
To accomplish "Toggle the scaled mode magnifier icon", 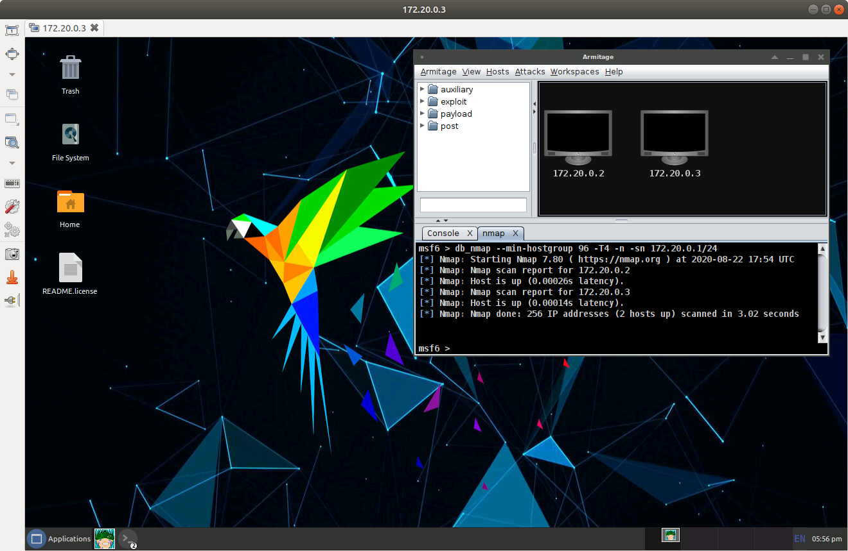I will [12, 142].
